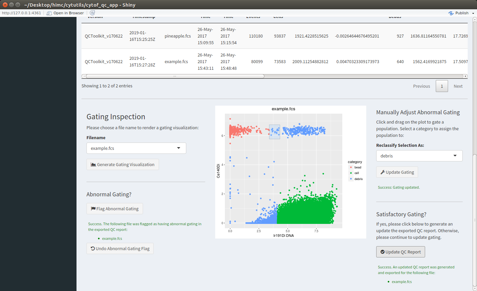The height and width of the screenshot is (291, 477).
Task: Click the right arrow of the table's horizontal scrollbar
Action: [466, 76]
